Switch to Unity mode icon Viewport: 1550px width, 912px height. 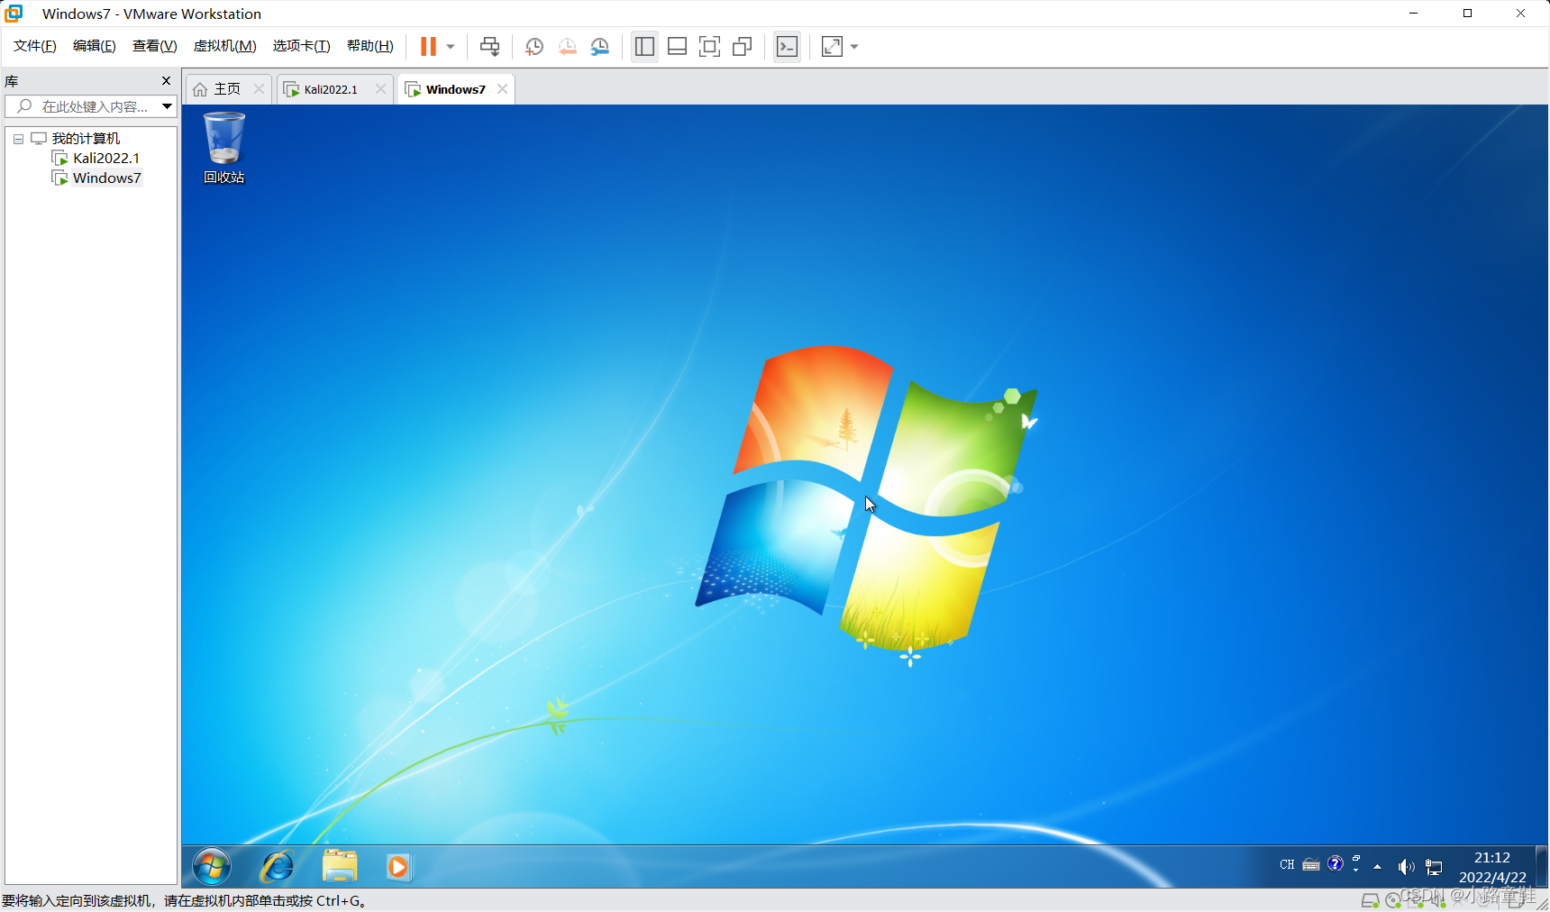(x=742, y=46)
